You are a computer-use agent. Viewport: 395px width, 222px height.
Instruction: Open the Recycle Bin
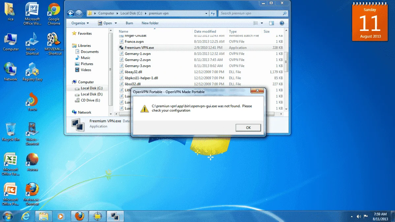tap(11, 132)
